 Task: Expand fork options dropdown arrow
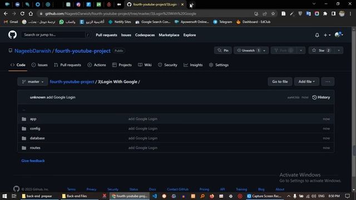point(301,51)
